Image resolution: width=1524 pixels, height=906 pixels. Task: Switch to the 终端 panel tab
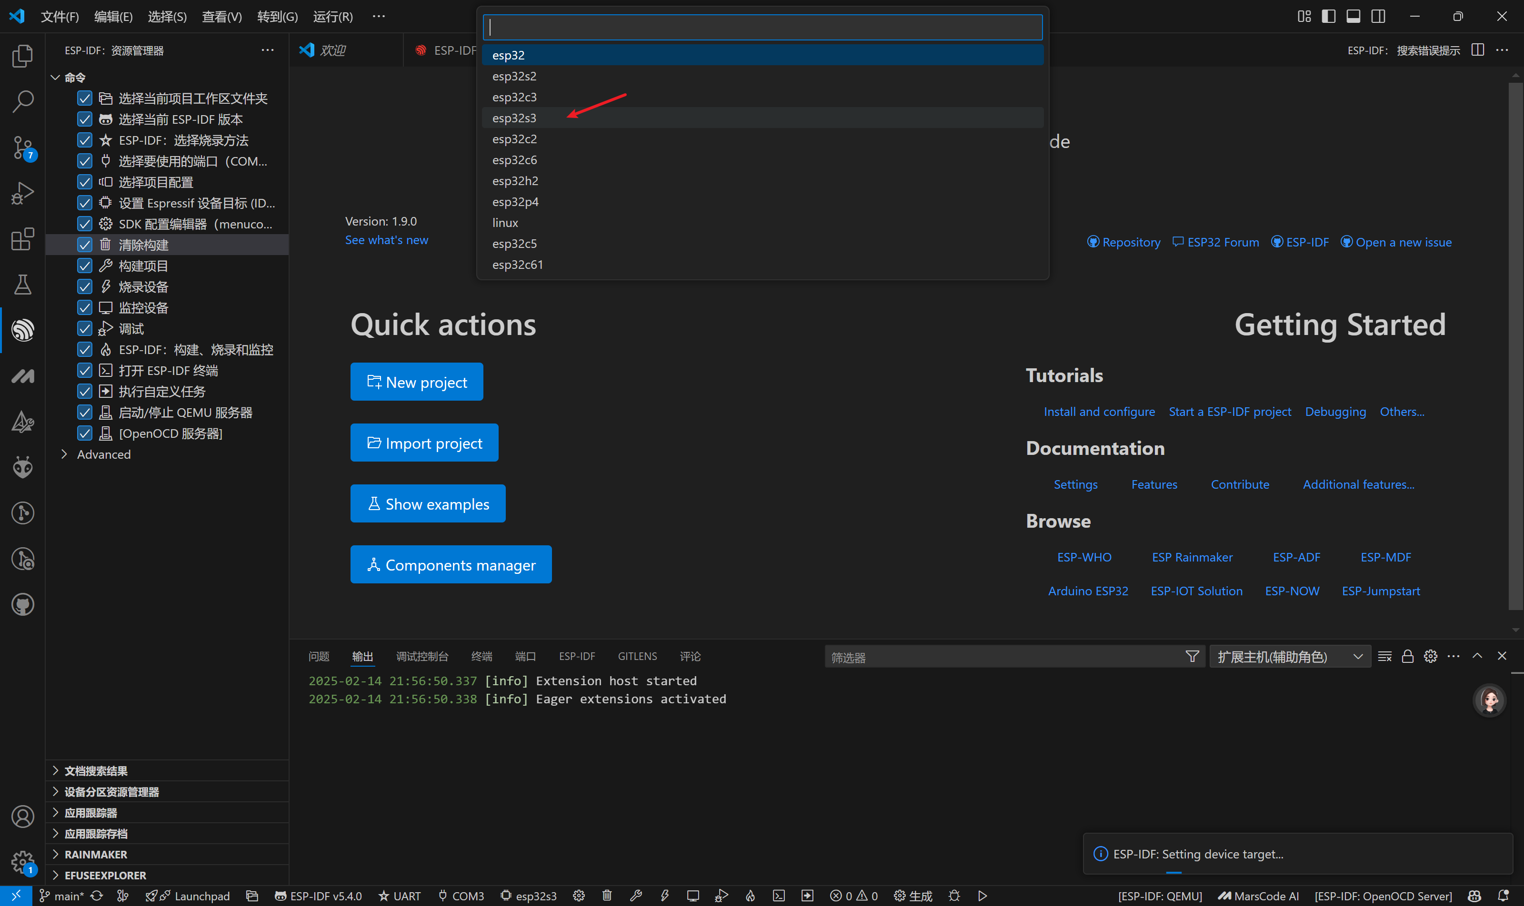481,656
